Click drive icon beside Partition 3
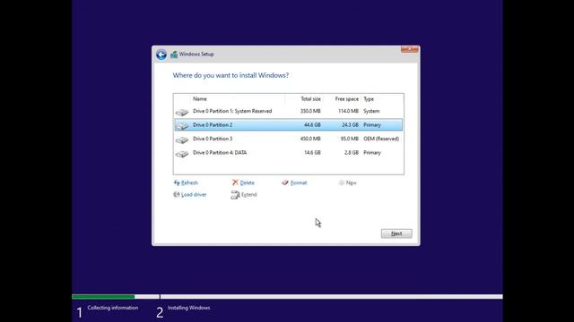 (x=182, y=140)
